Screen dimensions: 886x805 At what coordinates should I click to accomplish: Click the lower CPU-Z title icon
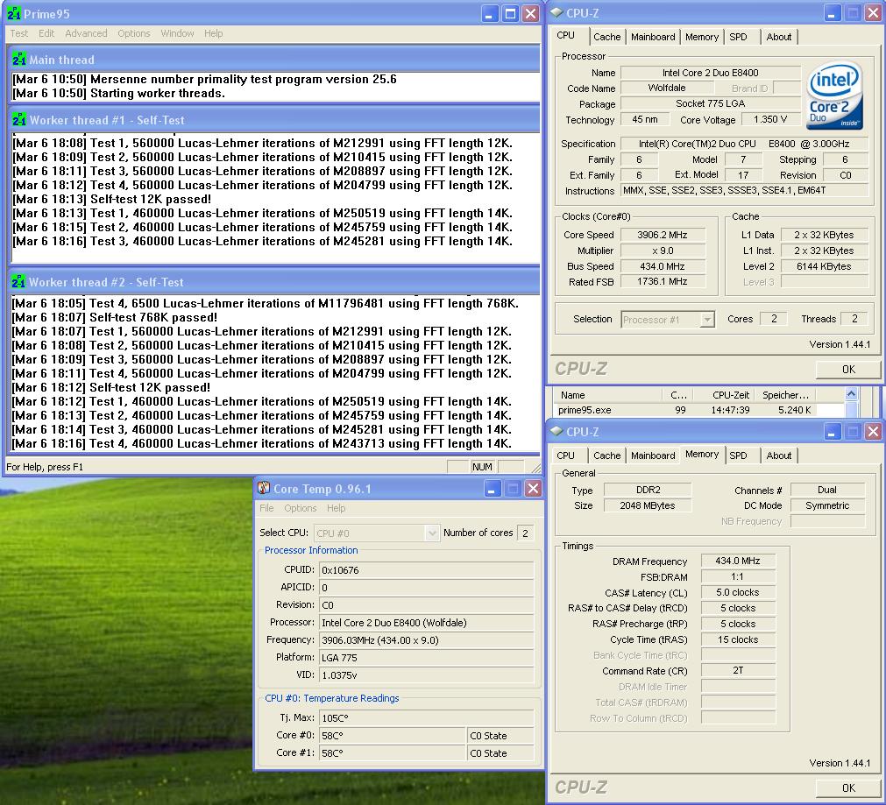[x=556, y=431]
